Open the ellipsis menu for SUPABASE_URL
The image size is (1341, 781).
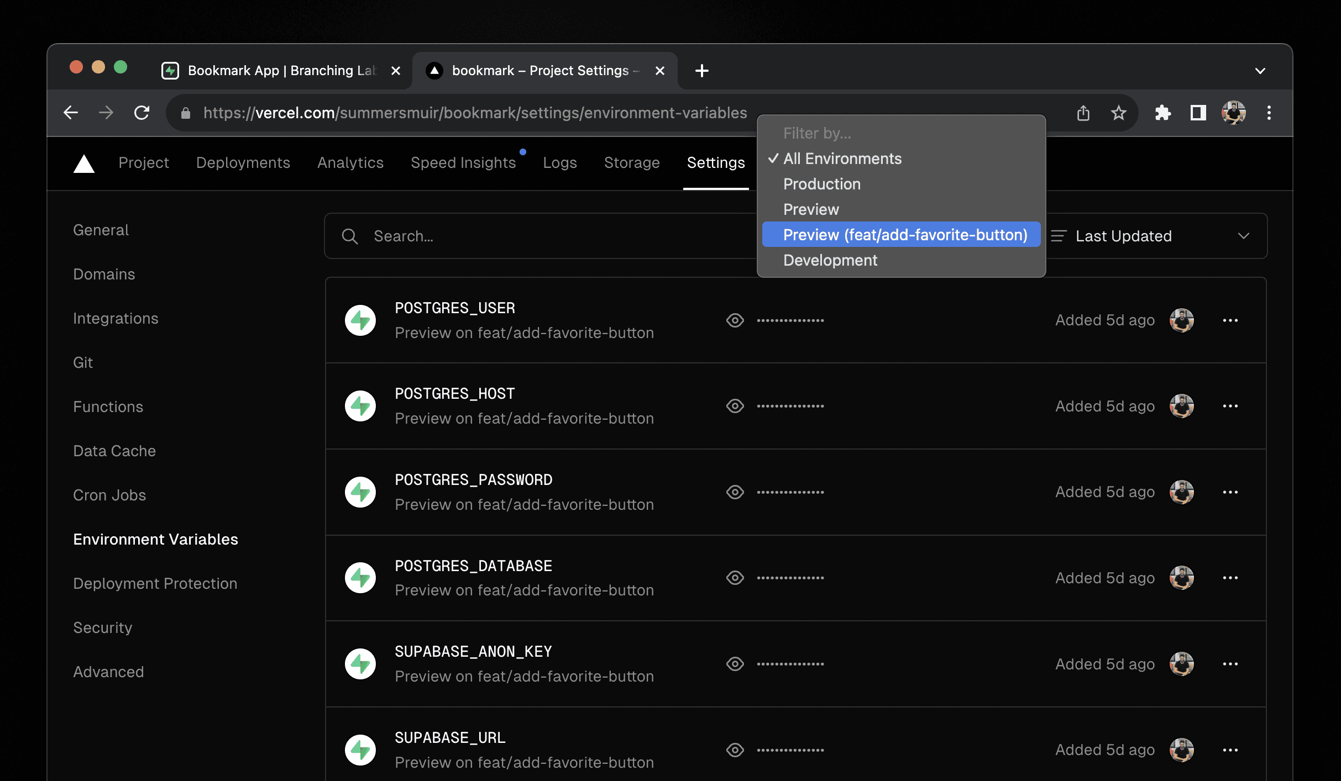pos(1232,750)
